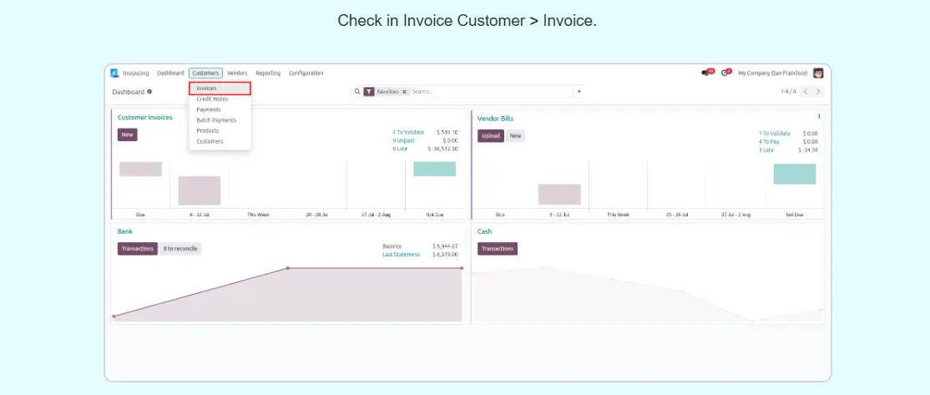Open the activities clock icon
This screenshot has height=395, width=930.
coord(725,73)
